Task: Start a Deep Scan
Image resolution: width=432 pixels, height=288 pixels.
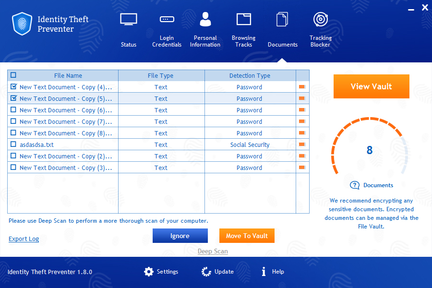Action: (213, 251)
